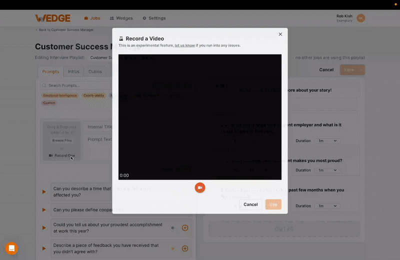Open the chat support widget
Screen dimensions: 400x260
(11, 248)
